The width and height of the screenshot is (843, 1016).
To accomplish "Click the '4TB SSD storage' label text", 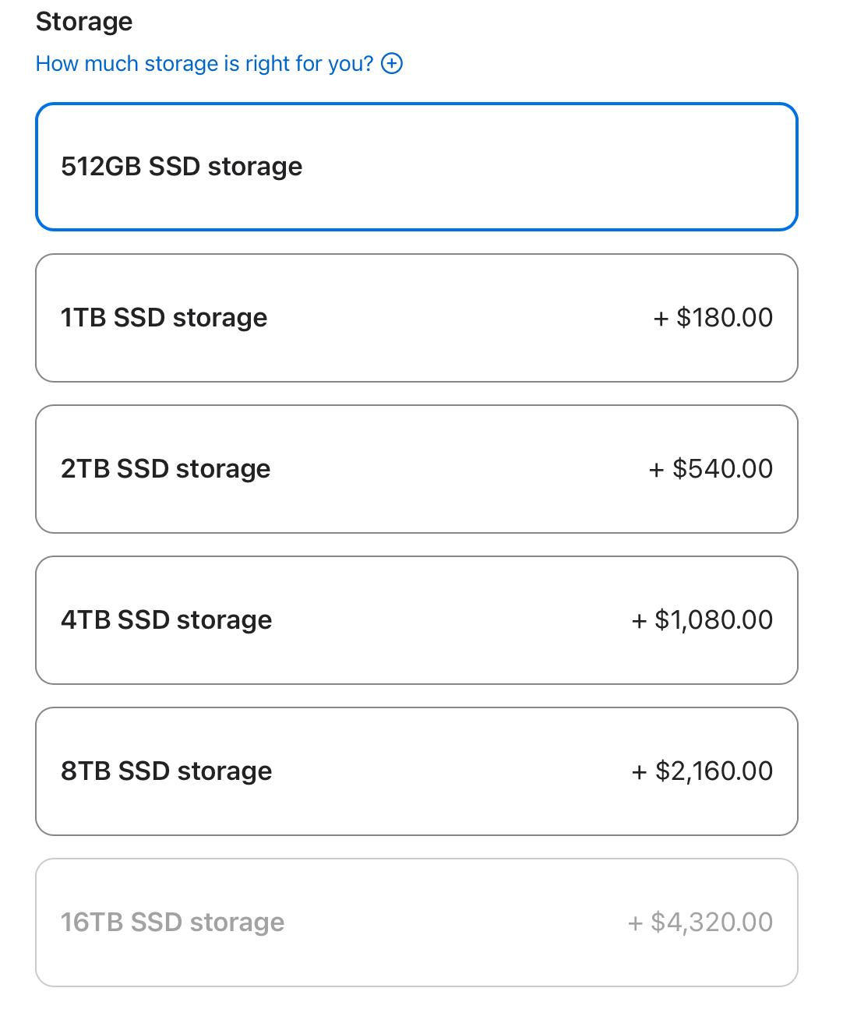I will coord(167,620).
